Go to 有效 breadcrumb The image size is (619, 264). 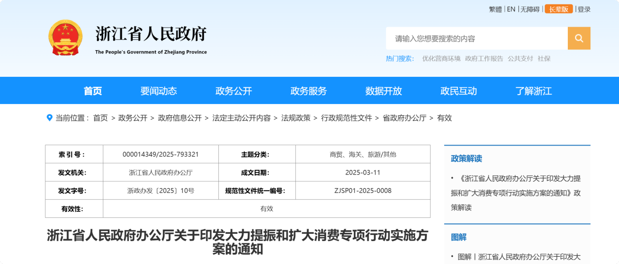(445, 118)
